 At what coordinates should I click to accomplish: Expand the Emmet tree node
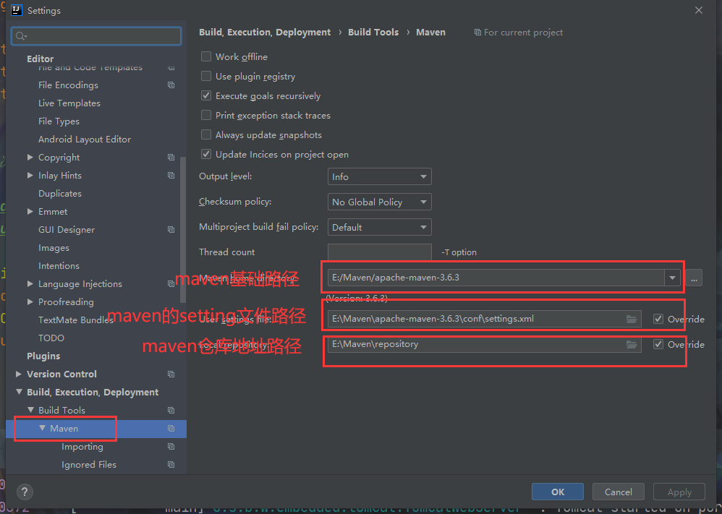[30, 212]
